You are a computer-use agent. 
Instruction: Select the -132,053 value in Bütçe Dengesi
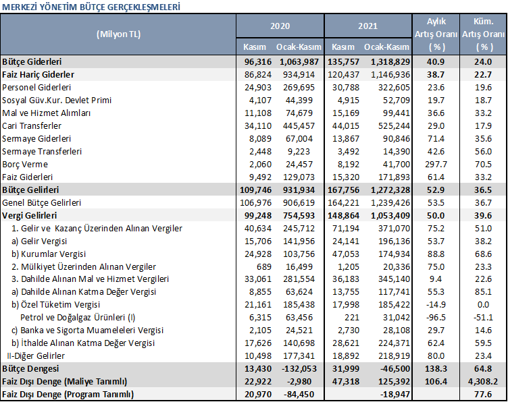coord(299,369)
